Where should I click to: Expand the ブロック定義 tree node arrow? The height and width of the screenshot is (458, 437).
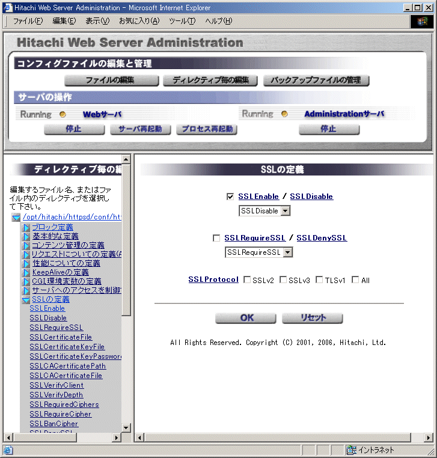[26, 228]
